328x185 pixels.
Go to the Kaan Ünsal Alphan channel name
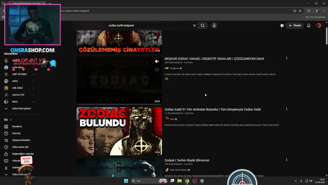(179, 170)
